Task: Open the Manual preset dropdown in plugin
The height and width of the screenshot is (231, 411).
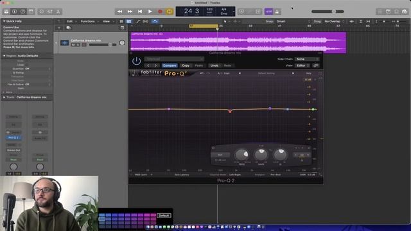Action: (x=174, y=59)
